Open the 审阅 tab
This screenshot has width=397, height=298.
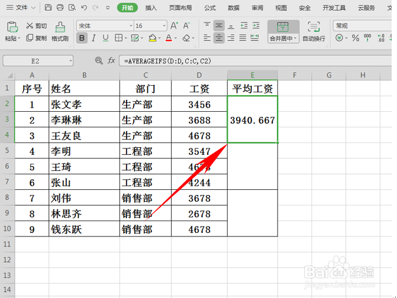coord(257,8)
